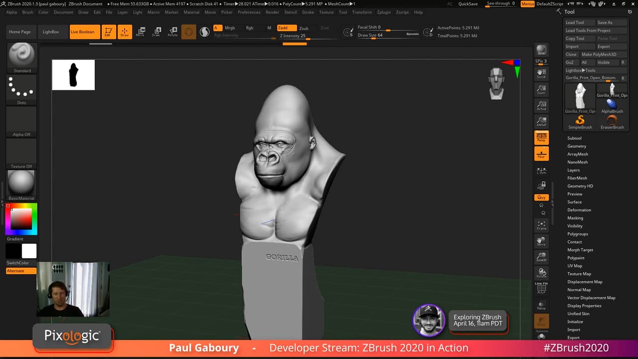Adjust the Z Intensity slider
This screenshot has height=359, width=638.
(302, 36)
